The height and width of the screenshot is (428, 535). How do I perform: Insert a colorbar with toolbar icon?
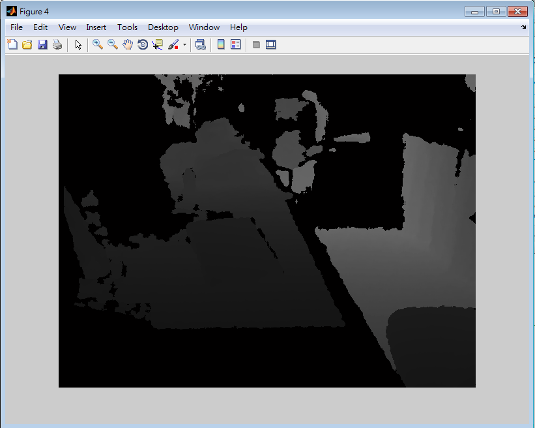click(221, 44)
